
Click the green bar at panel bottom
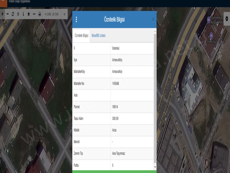pyautogui.click(x=114, y=171)
